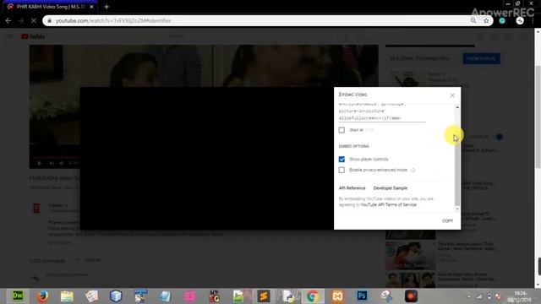The height and width of the screenshot is (304, 541).
Task: Select the PHIR KABHI Video Song tab
Action: point(51,7)
